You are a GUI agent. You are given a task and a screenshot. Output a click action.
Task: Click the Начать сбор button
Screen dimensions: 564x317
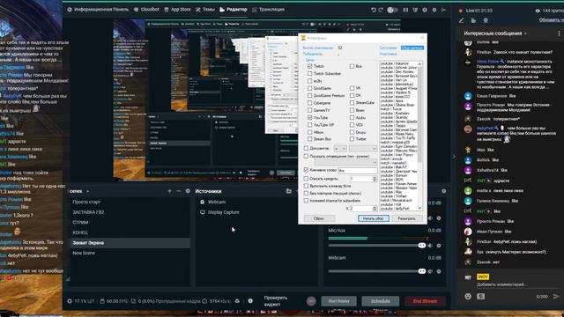374,218
